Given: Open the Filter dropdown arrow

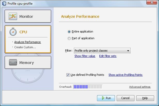Looking at the screenshot, I should pyautogui.click(x=128, y=51).
